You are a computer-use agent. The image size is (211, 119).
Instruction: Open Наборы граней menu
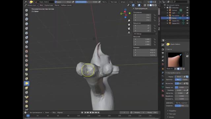point(66,5)
